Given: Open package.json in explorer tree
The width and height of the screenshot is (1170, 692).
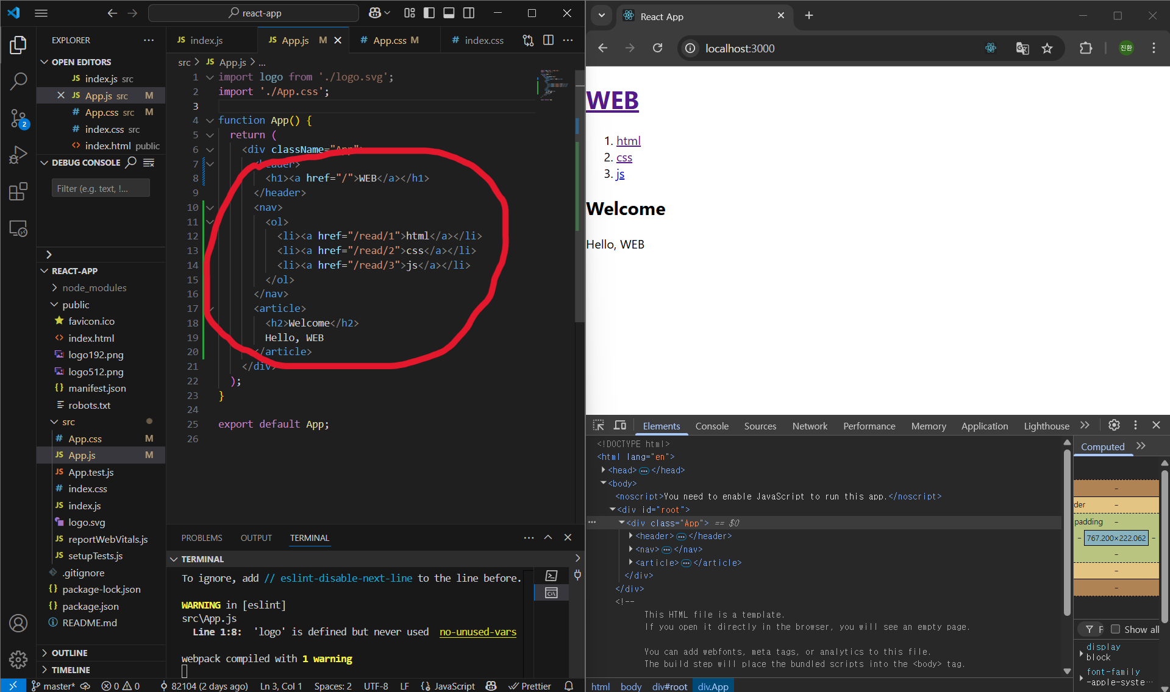Looking at the screenshot, I should tap(90, 606).
